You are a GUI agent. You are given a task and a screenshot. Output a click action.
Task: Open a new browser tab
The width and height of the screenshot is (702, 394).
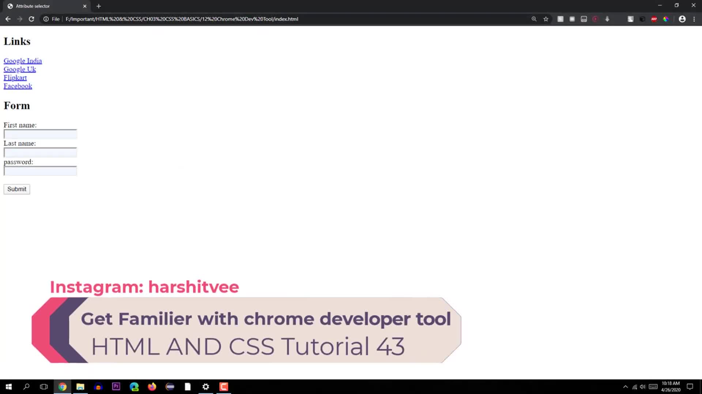pos(98,6)
